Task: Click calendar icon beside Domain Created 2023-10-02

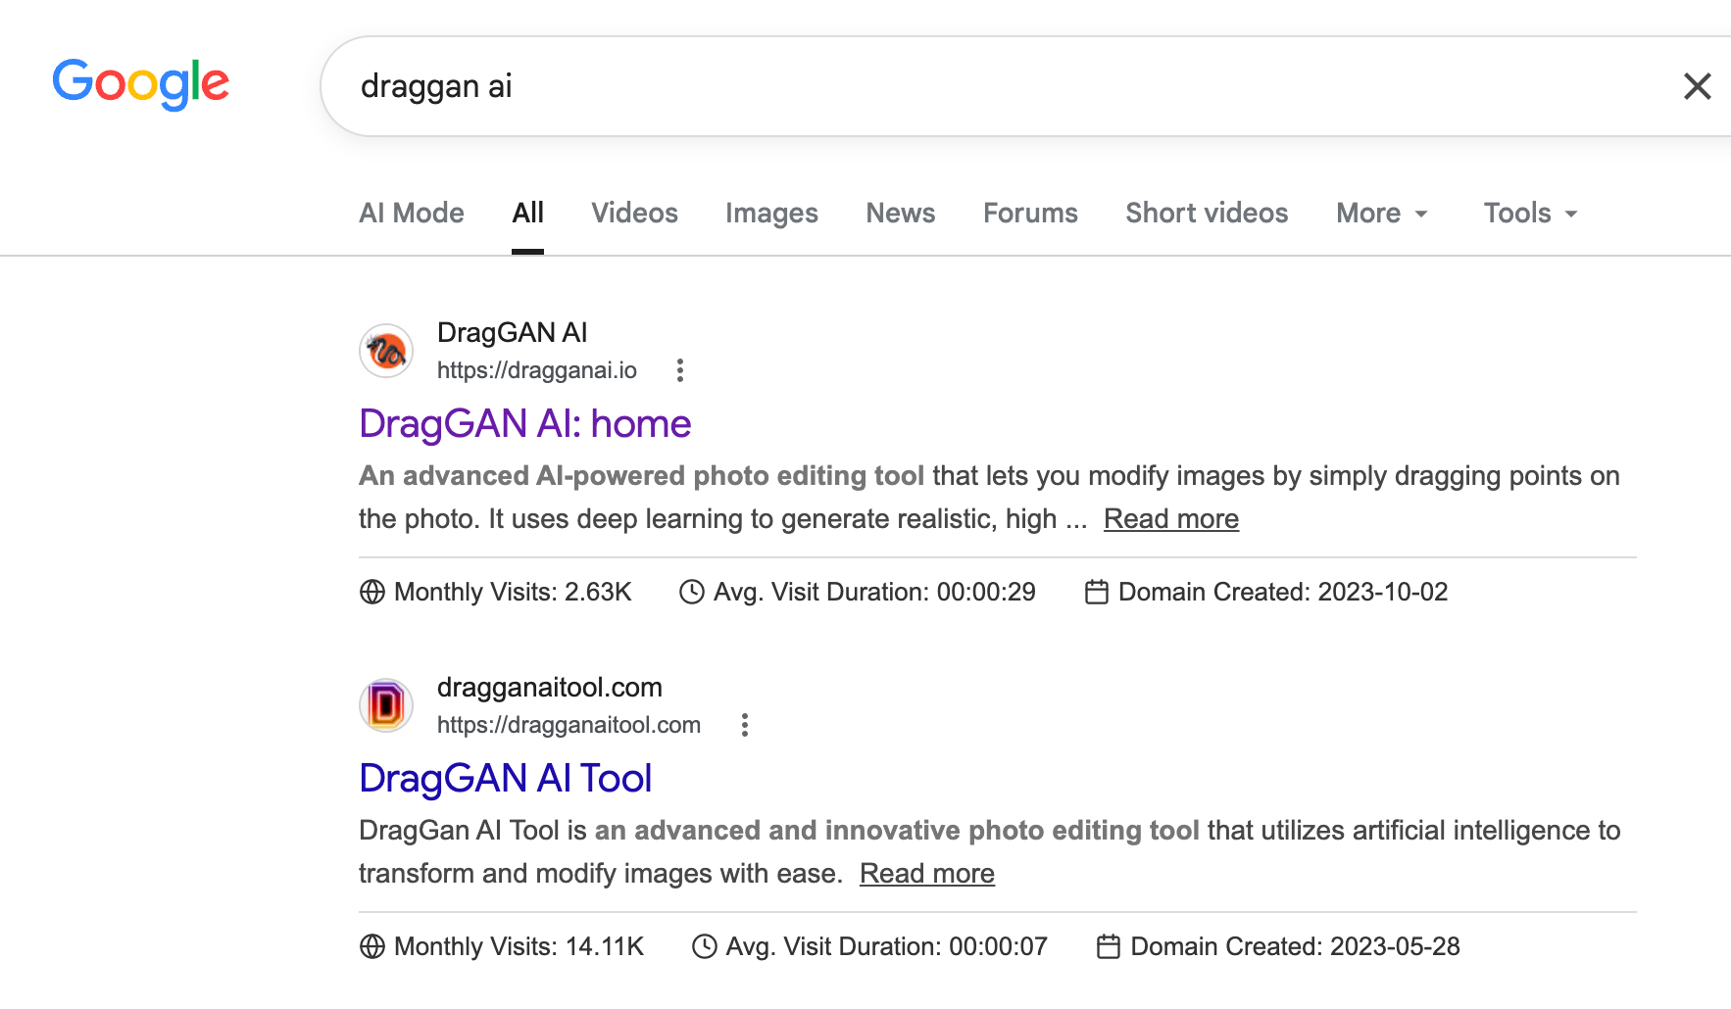Action: coord(1097,592)
